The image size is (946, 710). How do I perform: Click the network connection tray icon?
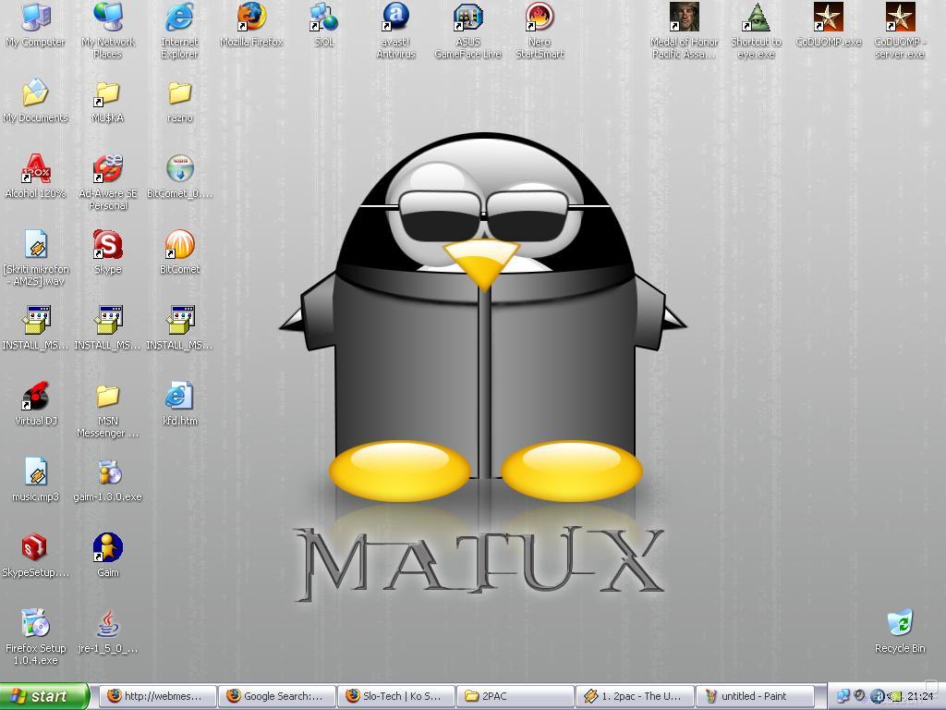(x=843, y=696)
